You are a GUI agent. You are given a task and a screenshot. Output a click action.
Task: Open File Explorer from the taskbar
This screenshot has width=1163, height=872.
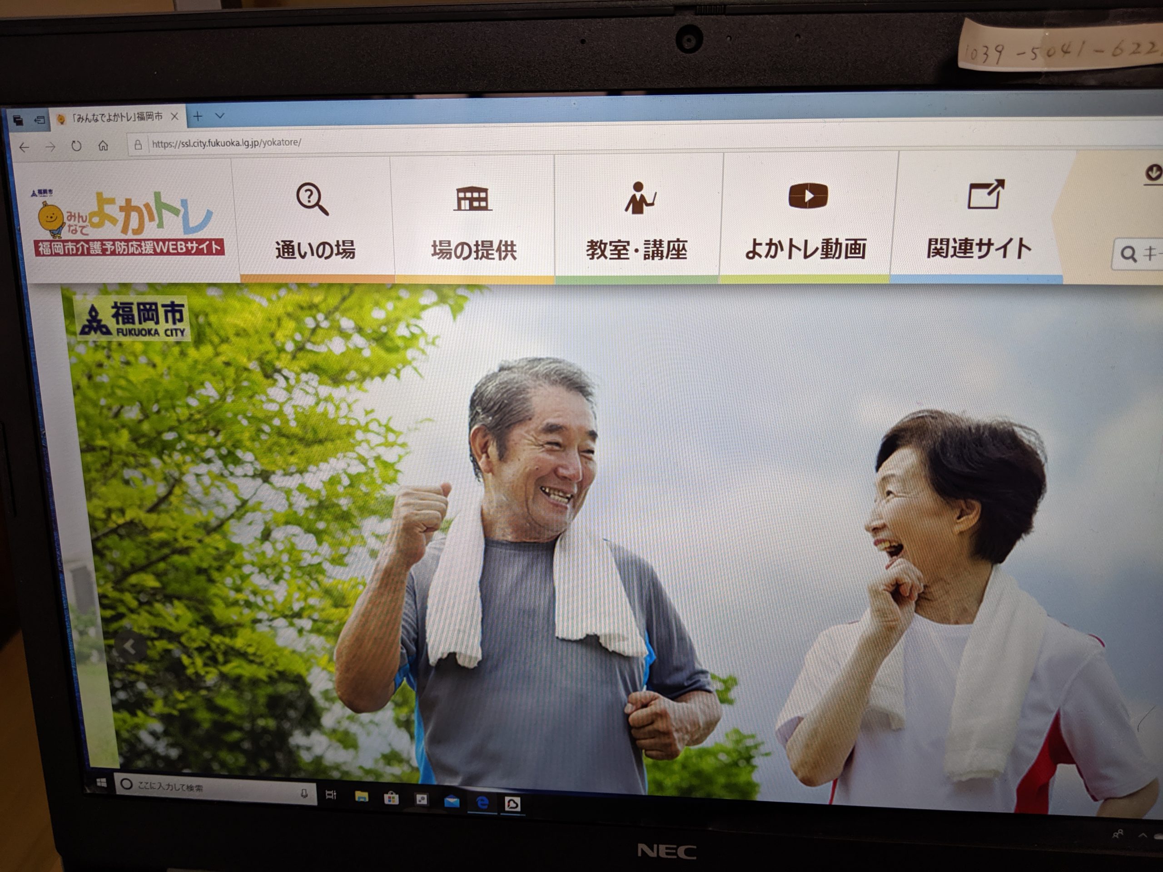[x=362, y=797]
